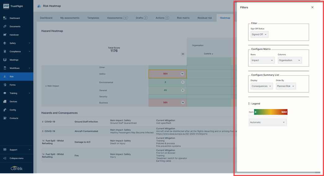Click the Meetings sidebar icon
Screen dimensions: 324x176
(x=5, y=60)
